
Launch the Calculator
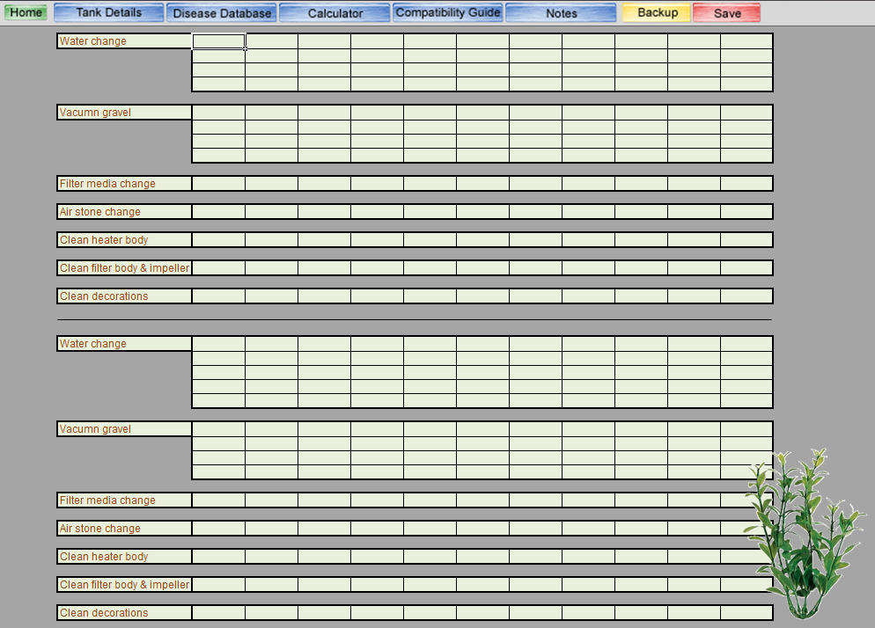335,12
